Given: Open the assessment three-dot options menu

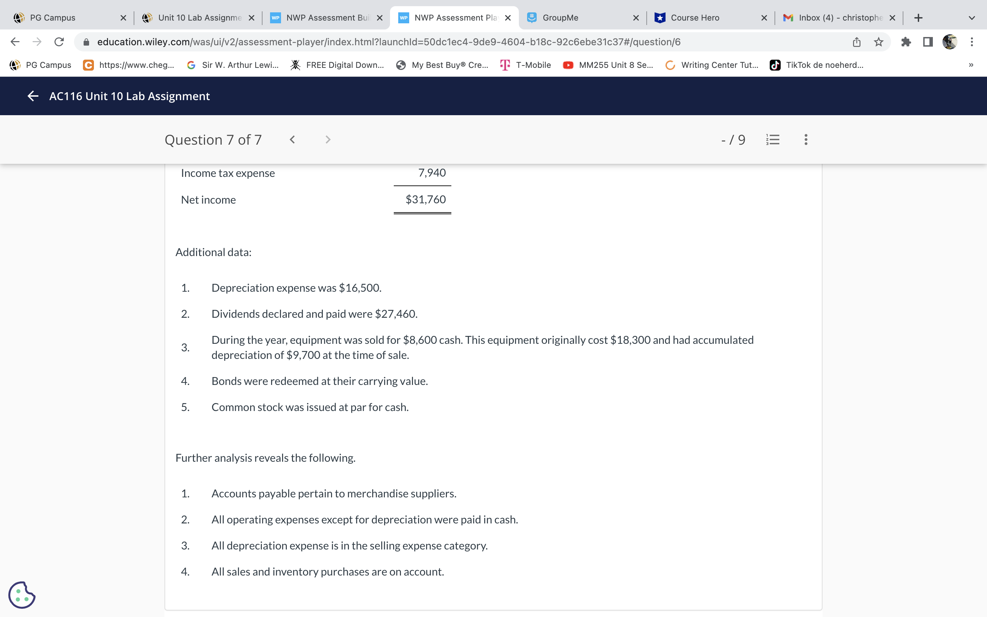Looking at the screenshot, I should tap(805, 140).
